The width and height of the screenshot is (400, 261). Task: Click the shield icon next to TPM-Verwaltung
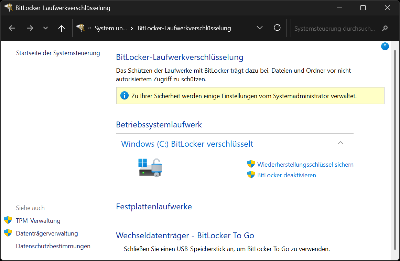tap(7, 220)
